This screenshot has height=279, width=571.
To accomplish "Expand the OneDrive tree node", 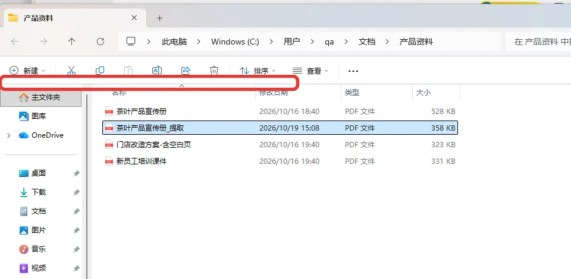I will [x=9, y=135].
